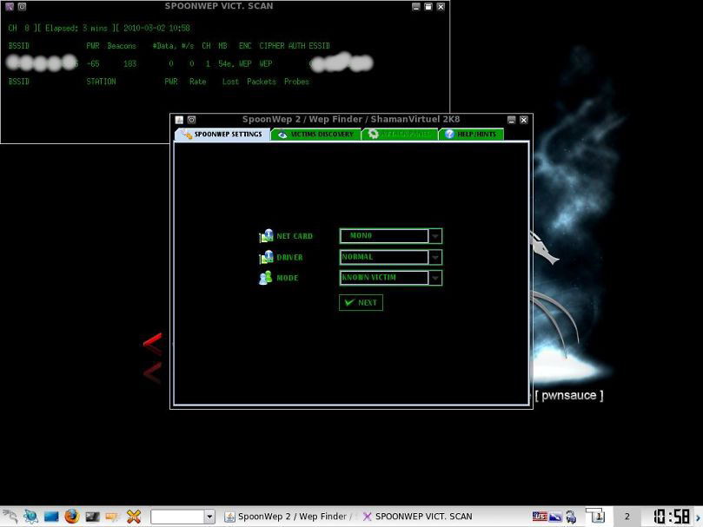Launch the Konqueror globe icon in the taskbar

[x=30, y=517]
